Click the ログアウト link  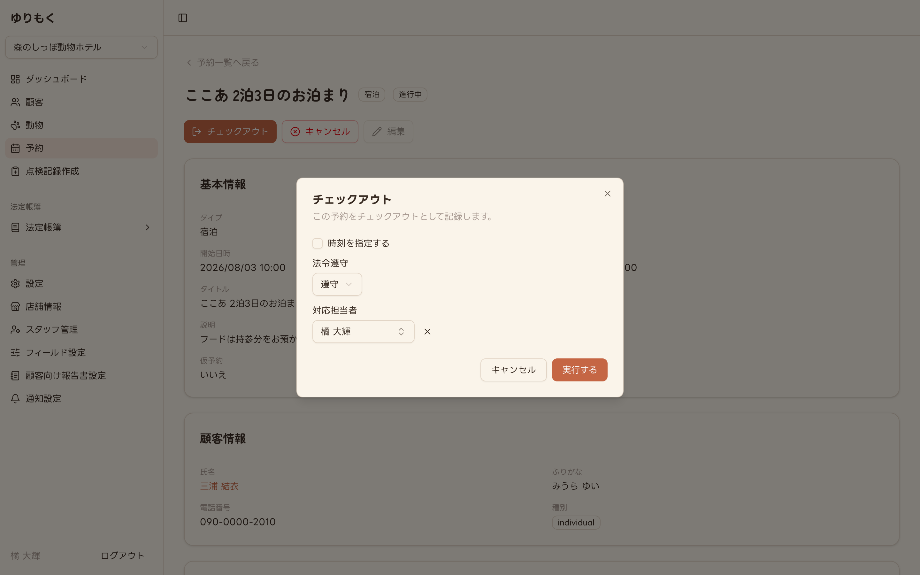pos(122,556)
